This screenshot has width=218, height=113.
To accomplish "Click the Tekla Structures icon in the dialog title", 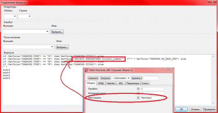I will 87,70.
